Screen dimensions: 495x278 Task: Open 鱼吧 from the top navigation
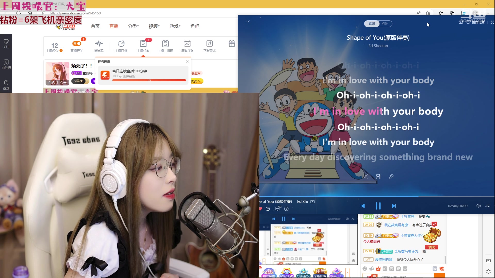[x=195, y=26]
